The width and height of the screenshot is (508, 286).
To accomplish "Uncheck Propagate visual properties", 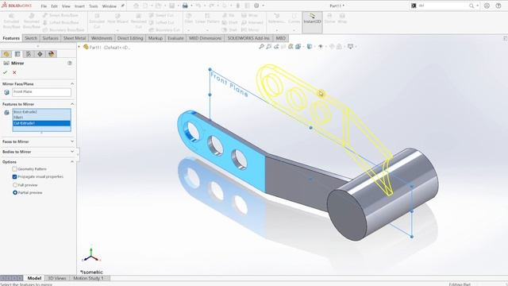I will point(14,176).
